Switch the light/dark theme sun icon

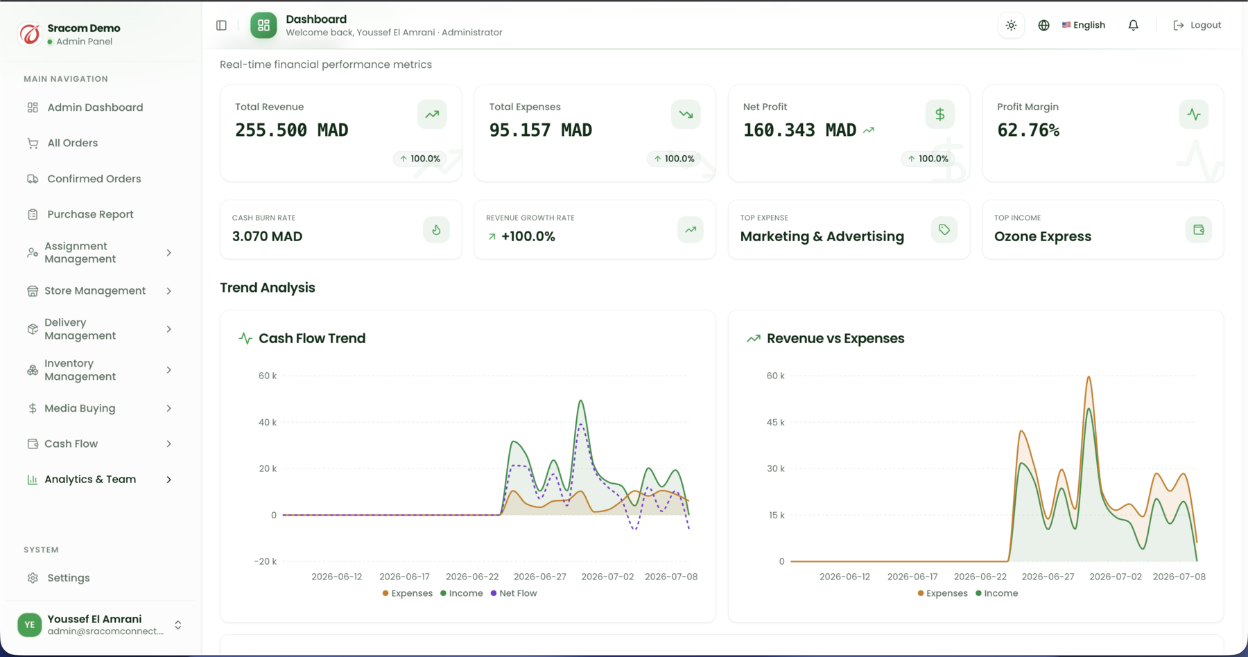tap(1011, 26)
